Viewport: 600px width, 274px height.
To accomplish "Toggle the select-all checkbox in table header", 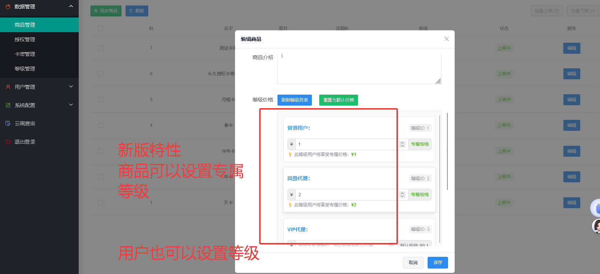I will click(101, 28).
